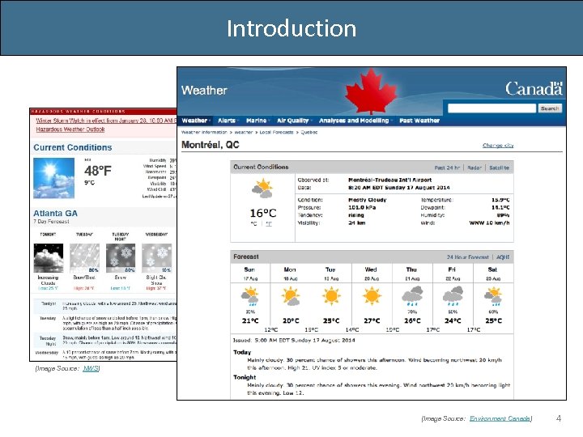Click the 16°C current temperature
The image size is (583, 437).
[263, 213]
